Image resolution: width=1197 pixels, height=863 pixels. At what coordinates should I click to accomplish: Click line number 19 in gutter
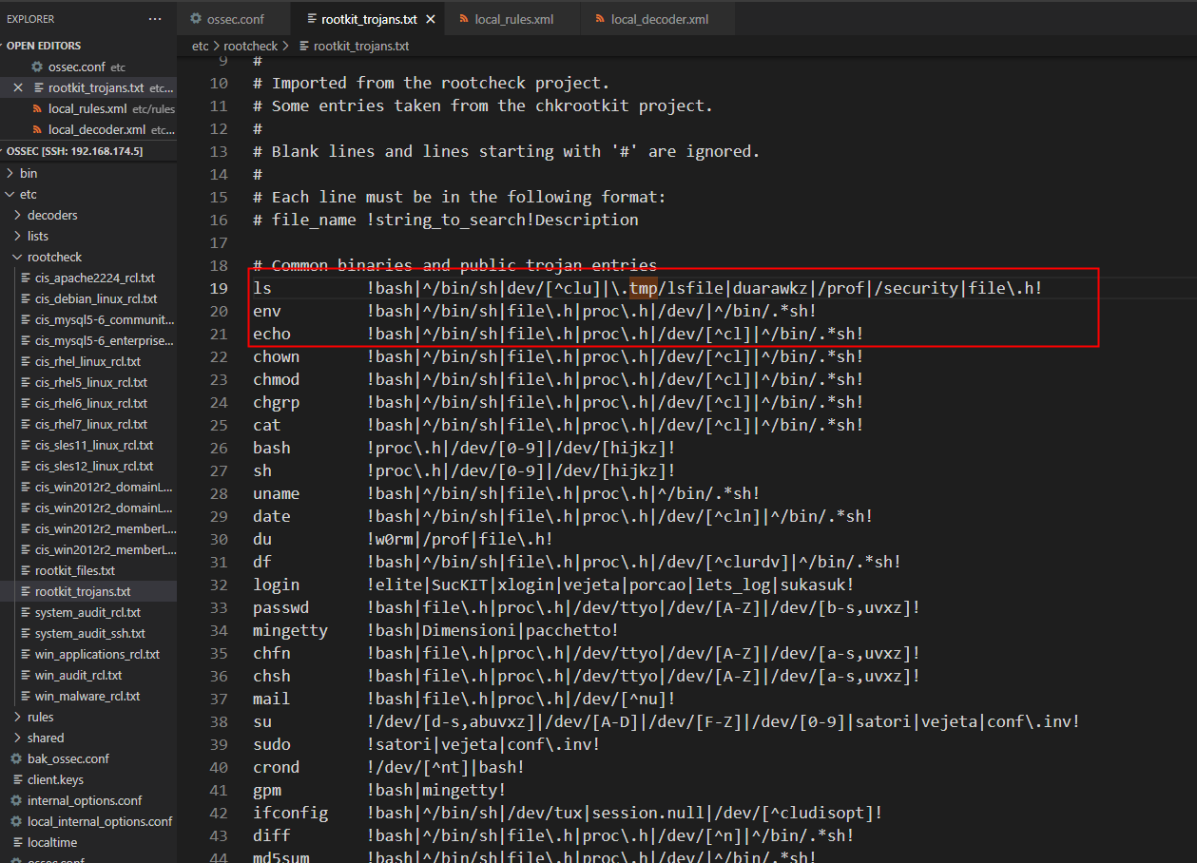(x=218, y=288)
